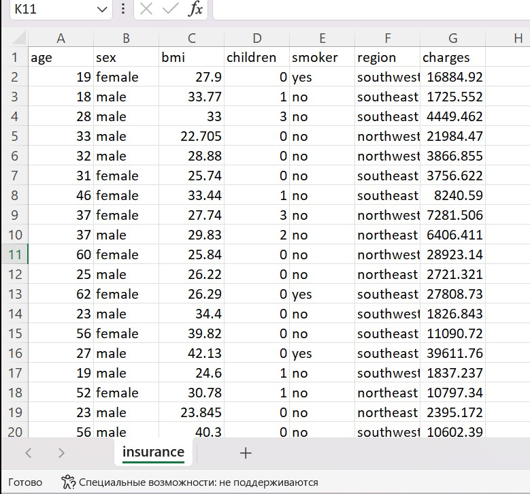Select column E header
Viewport: 530px width, 494px height.
pyautogui.click(x=322, y=38)
